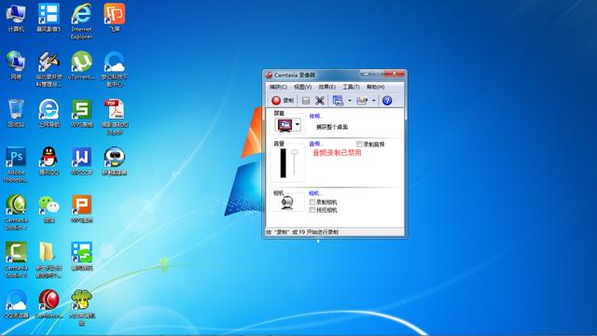597x336 pixels.
Task: Click the status bar hint mentioning F9
Action: [302, 231]
